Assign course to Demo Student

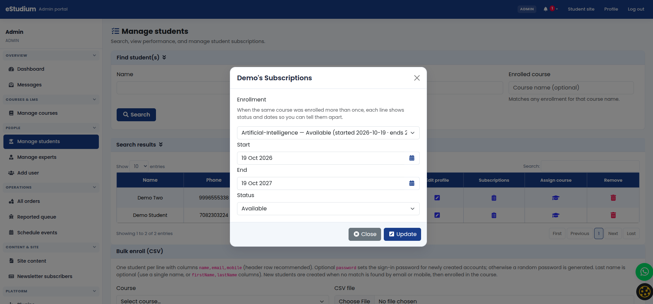click(x=556, y=215)
